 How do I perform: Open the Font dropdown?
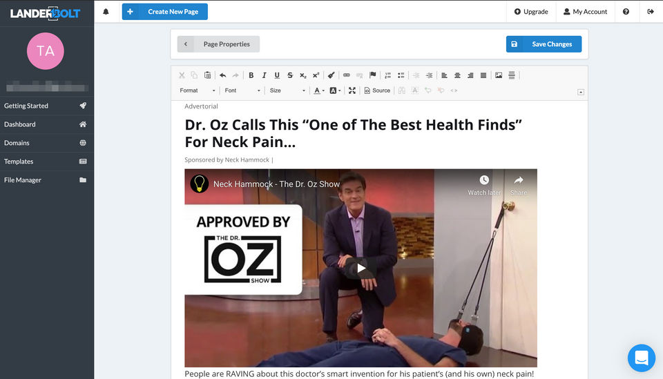(242, 90)
